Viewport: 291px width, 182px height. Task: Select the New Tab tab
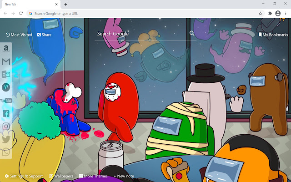(x=31, y=4)
